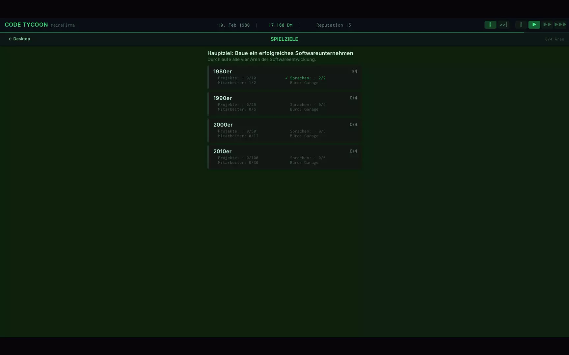Pause the game with the dim pause icon

(x=521, y=25)
